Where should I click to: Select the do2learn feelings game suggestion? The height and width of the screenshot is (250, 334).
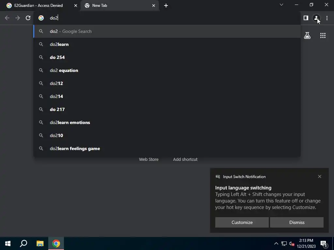(x=167, y=148)
